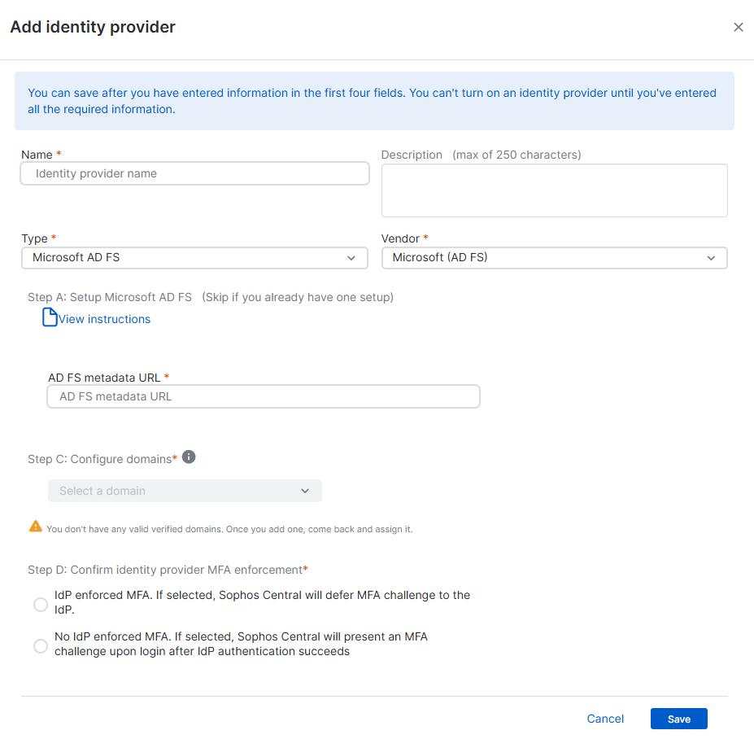Click the Step A Setup Microsoft AD FS heading

pyautogui.click(x=110, y=297)
